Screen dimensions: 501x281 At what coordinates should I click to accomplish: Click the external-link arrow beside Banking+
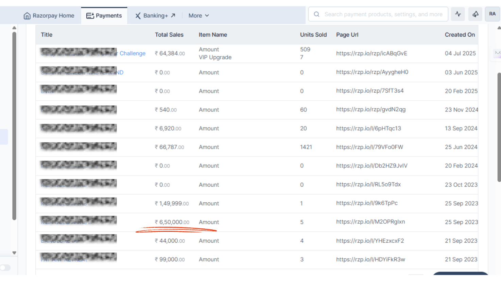(x=173, y=15)
